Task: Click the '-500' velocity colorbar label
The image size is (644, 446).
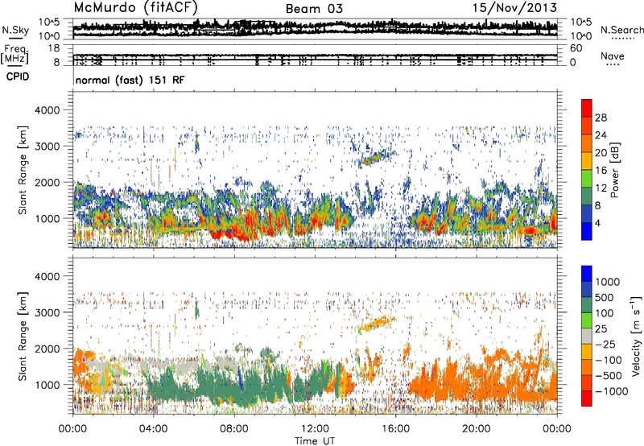Action: click(609, 376)
